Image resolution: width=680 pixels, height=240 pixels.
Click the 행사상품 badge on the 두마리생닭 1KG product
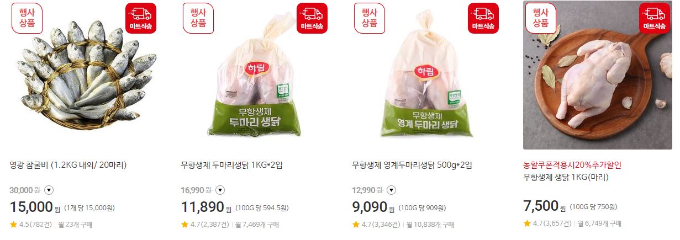[x=198, y=18]
